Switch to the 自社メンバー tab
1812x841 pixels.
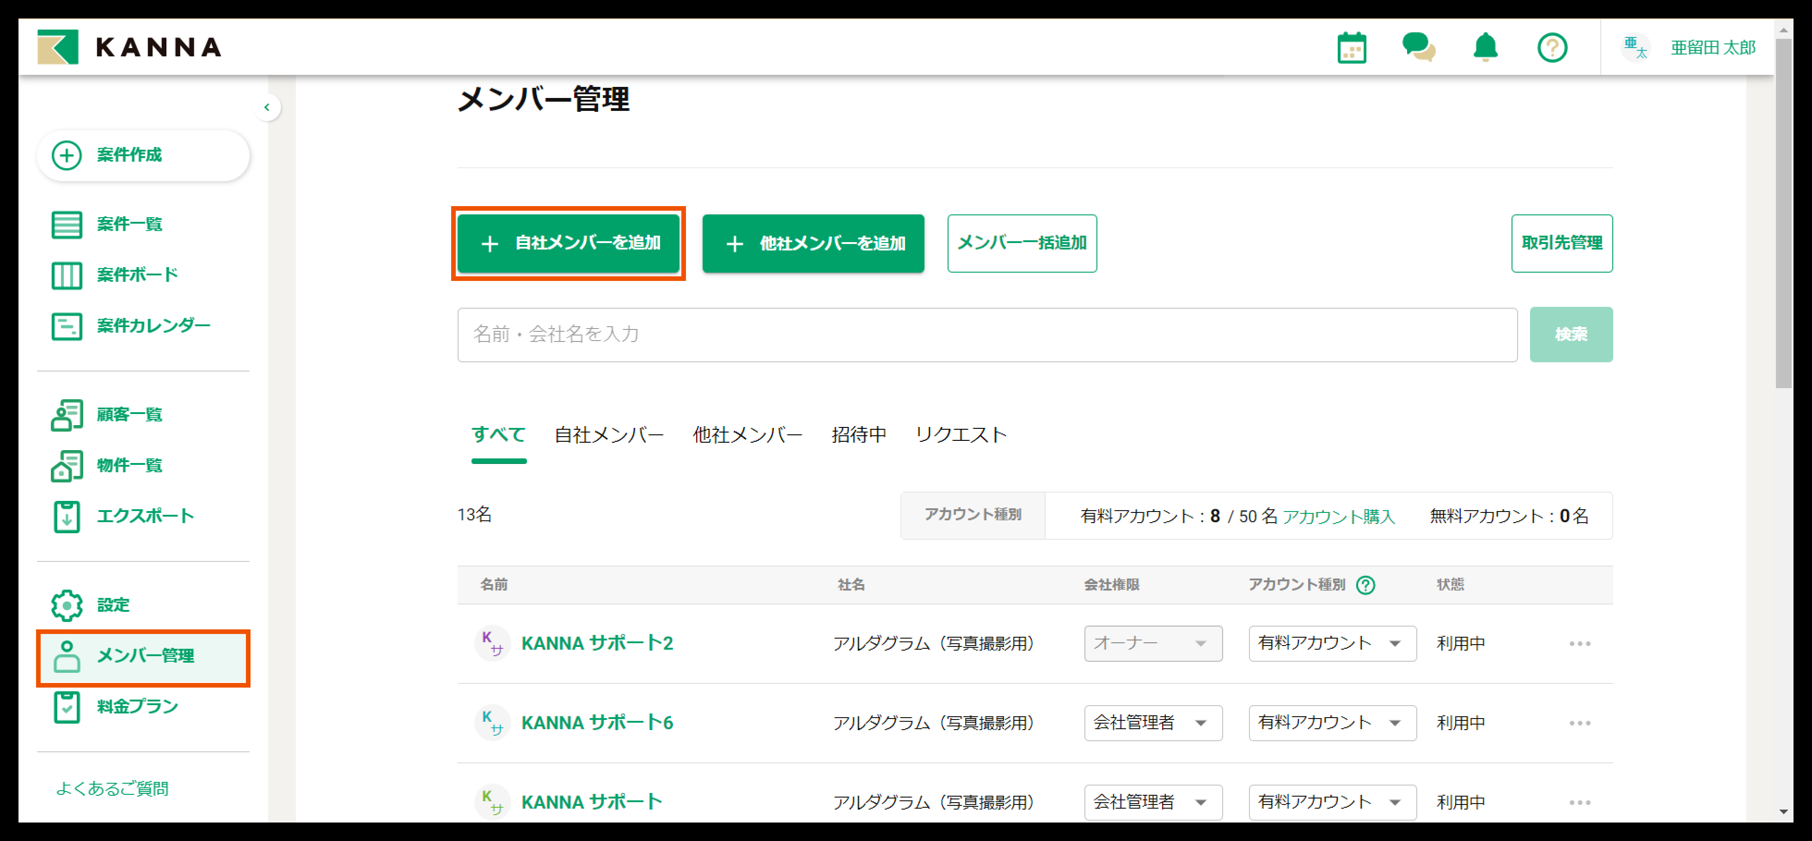tap(608, 435)
